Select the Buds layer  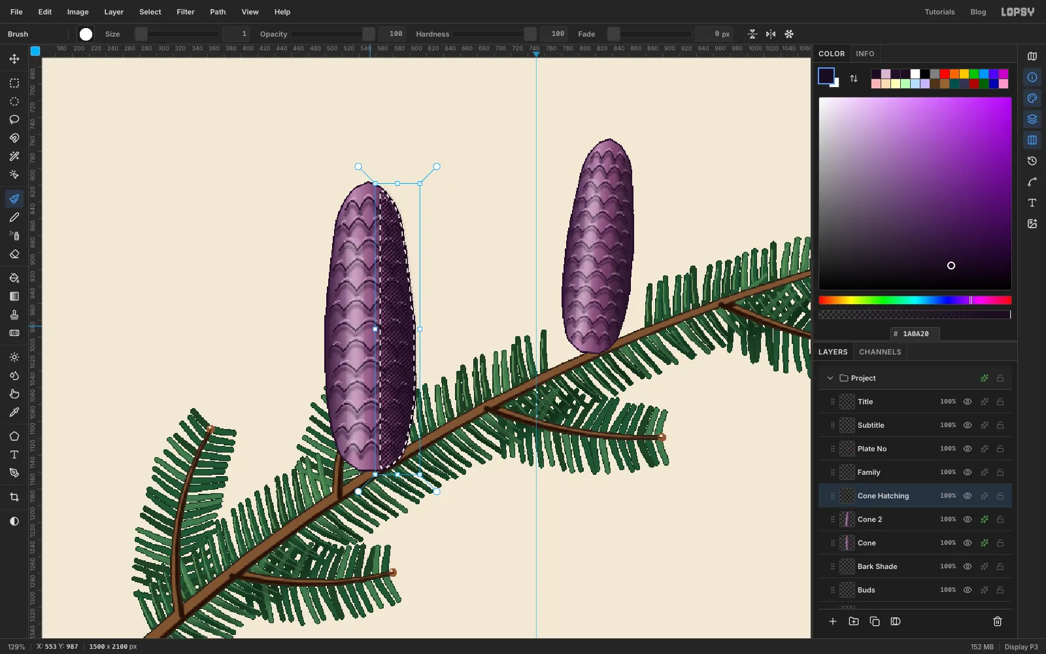(915, 590)
